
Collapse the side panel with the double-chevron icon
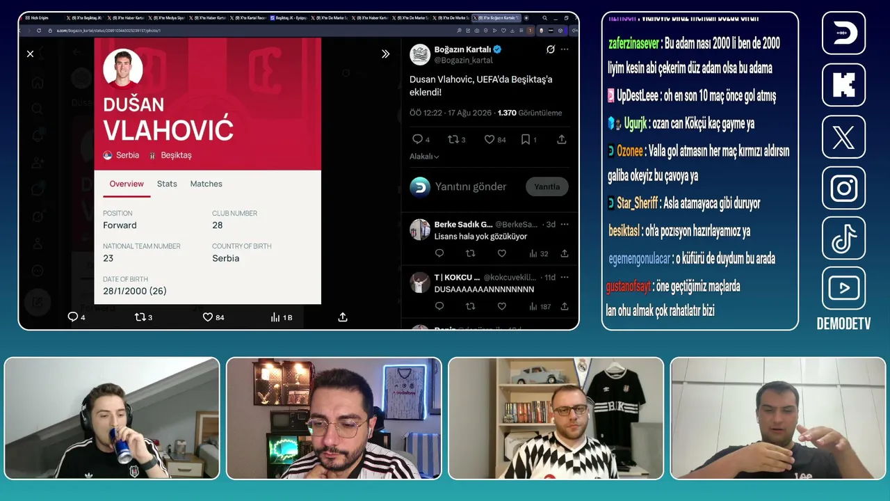tap(385, 54)
